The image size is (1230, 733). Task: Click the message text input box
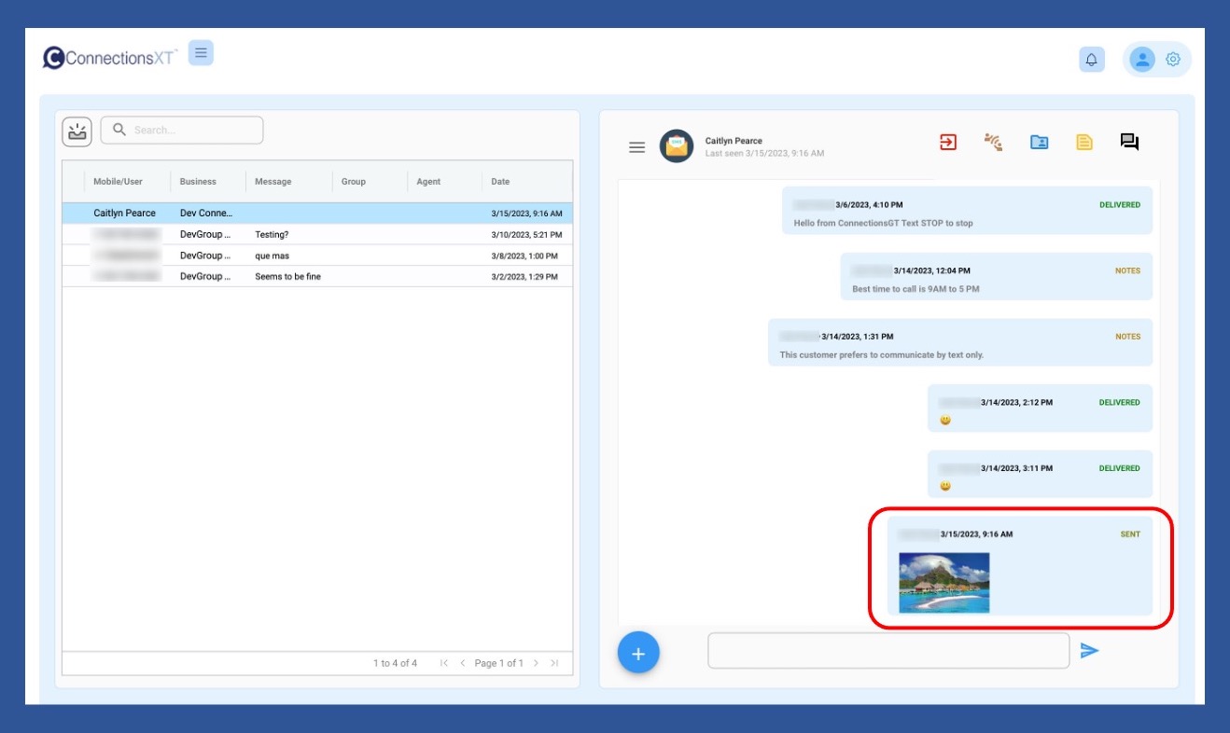pyautogui.click(x=888, y=651)
